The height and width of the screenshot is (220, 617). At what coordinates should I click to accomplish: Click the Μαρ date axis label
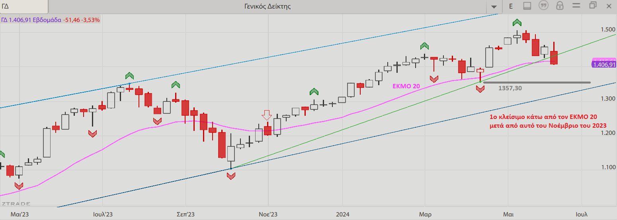[x=425, y=214]
